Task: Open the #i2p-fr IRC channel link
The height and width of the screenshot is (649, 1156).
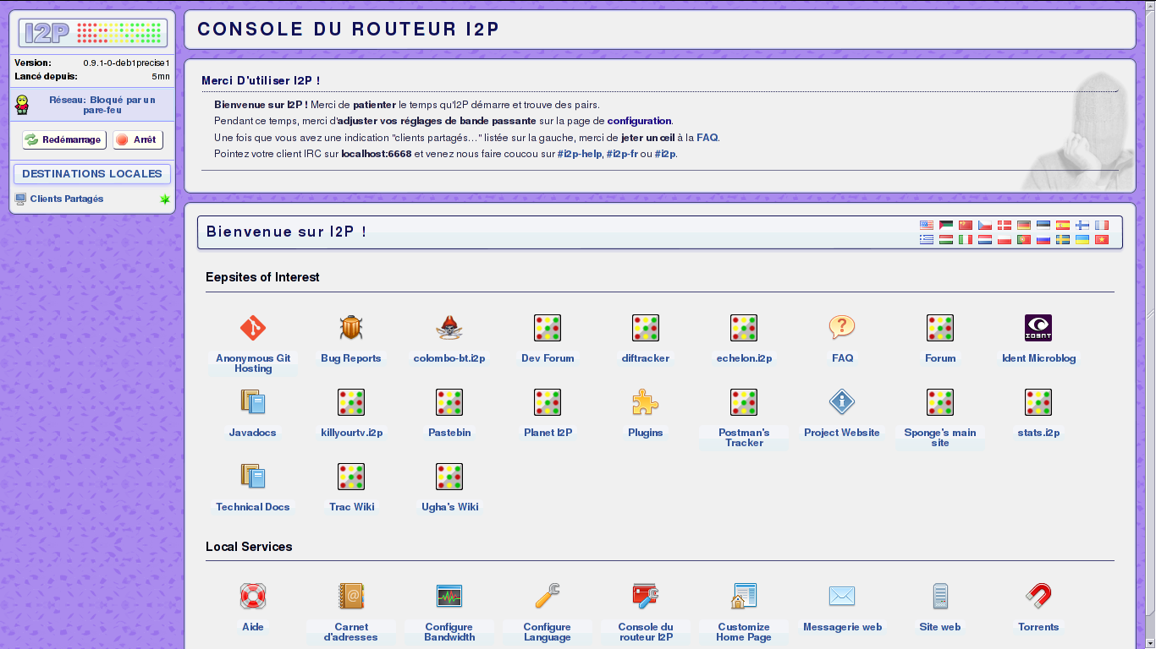Action: click(x=622, y=155)
